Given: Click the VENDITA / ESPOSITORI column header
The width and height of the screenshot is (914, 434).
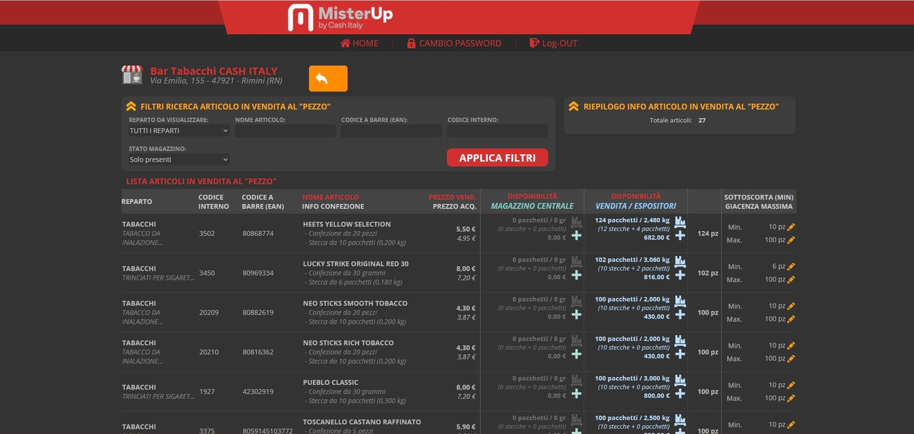Looking at the screenshot, I should (x=636, y=206).
